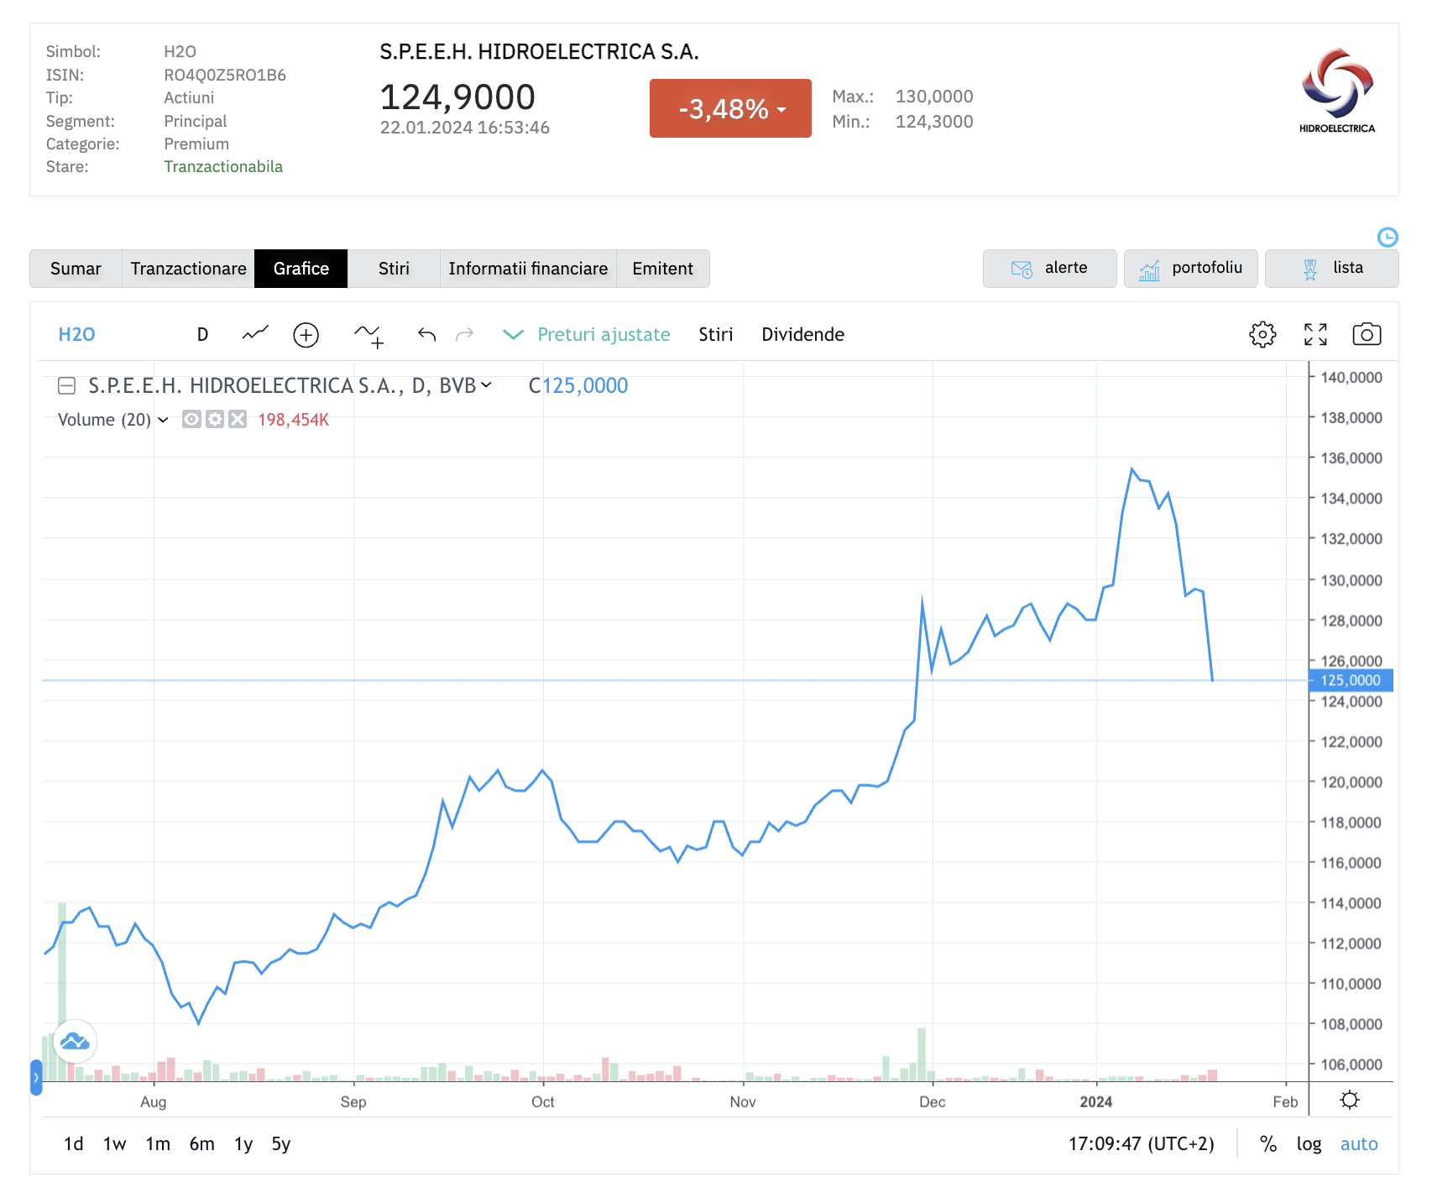Screen dimensions: 1432x1177
Task: Click the alerte envelope icon
Action: pos(1022,269)
